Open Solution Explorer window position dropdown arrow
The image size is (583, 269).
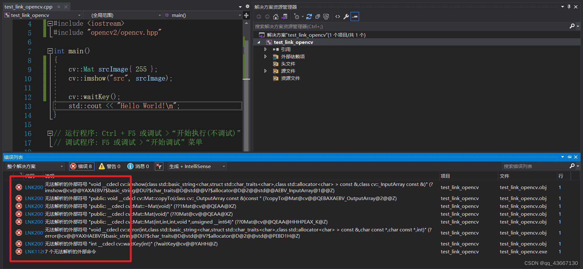563,7
